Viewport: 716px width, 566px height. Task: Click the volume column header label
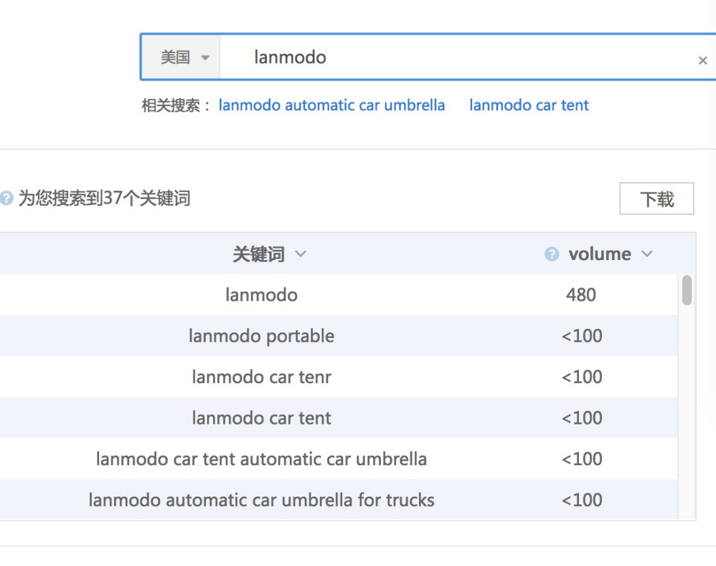pyautogui.click(x=599, y=254)
